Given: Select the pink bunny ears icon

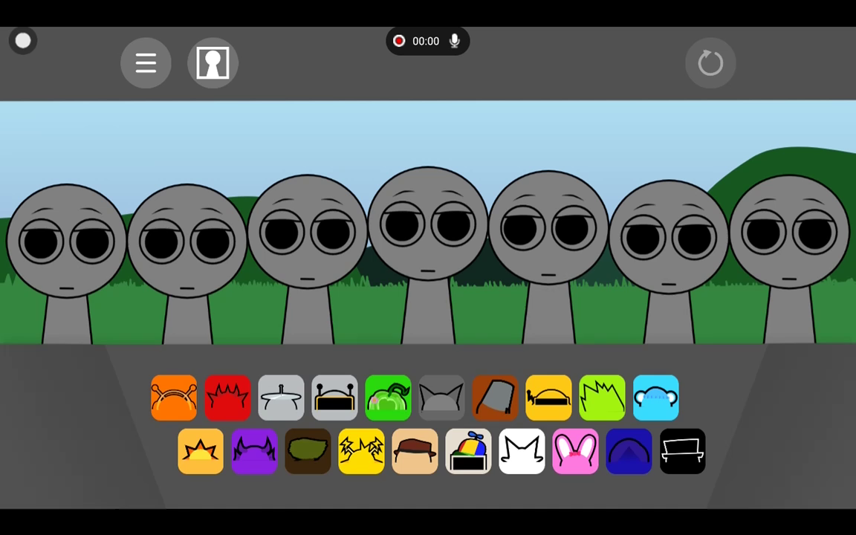Looking at the screenshot, I should point(575,451).
